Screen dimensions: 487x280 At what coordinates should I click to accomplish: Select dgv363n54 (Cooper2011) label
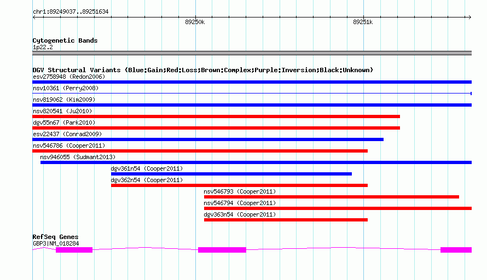(x=240, y=214)
